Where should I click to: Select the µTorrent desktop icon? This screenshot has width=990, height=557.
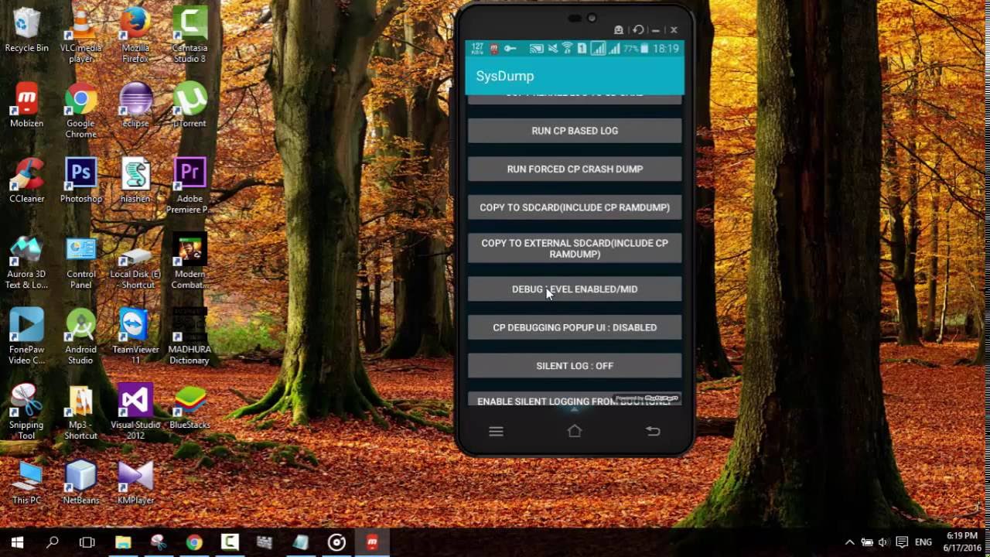tap(189, 105)
